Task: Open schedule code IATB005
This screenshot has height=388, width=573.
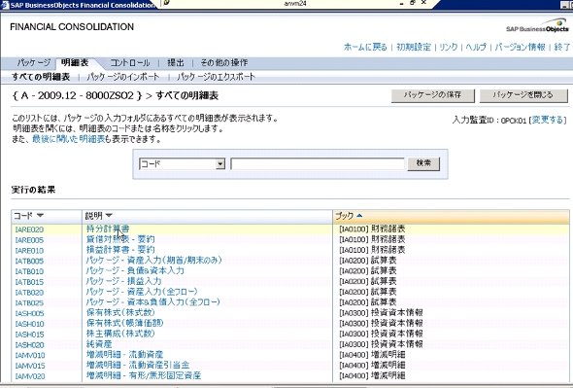Action: [x=29, y=261]
